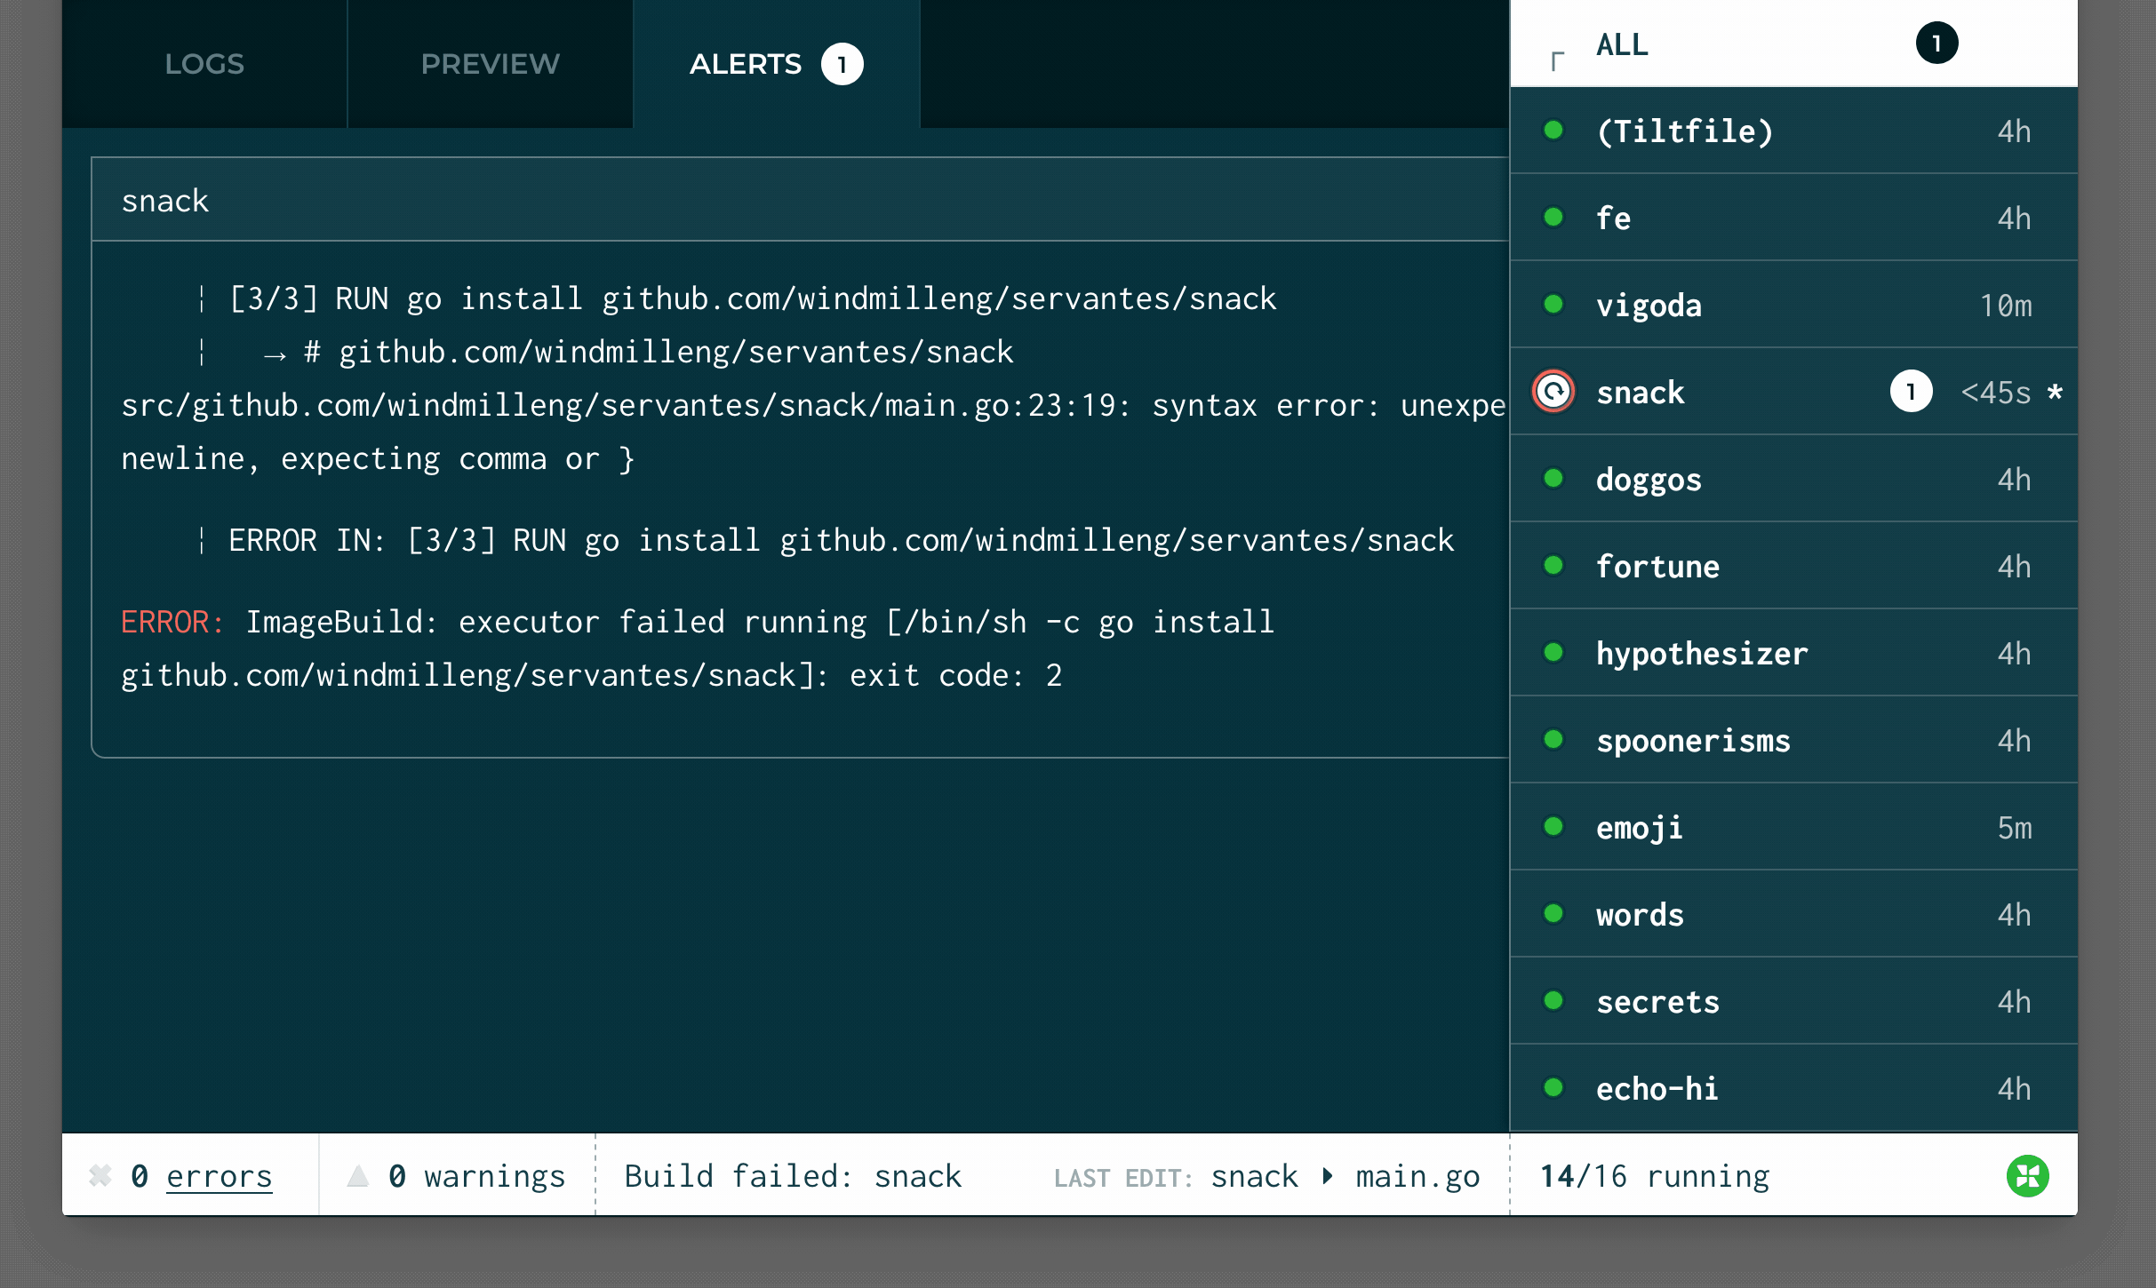The width and height of the screenshot is (2156, 1288).
Task: Click the corner bracket icon beside ALL
Action: [x=1557, y=61]
